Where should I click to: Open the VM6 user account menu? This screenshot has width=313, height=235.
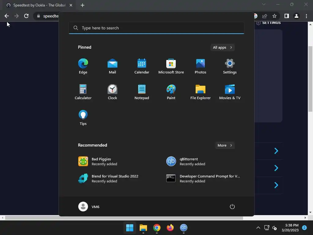tap(89, 207)
